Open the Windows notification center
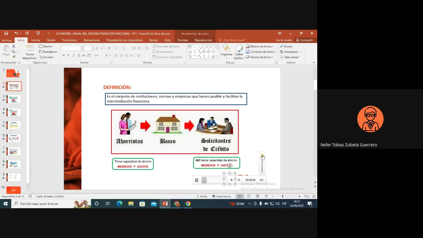This screenshot has width=423, height=238. (x=310, y=204)
